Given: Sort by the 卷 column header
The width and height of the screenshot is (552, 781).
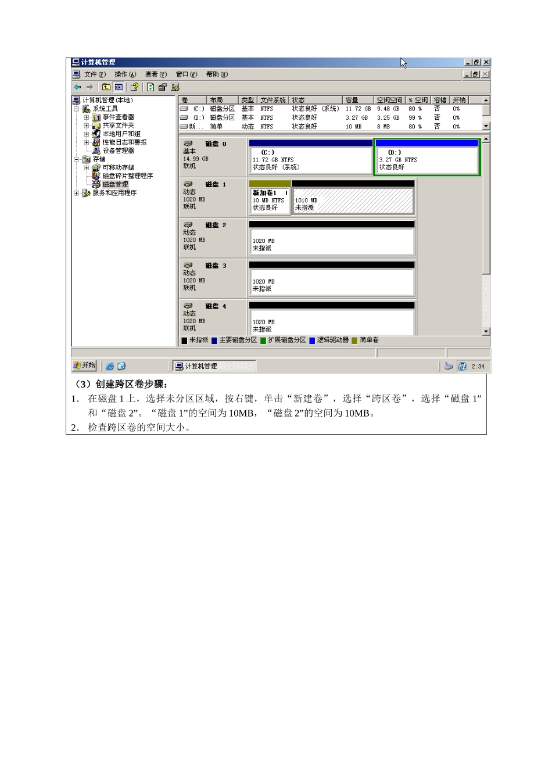Looking at the screenshot, I should 192,100.
